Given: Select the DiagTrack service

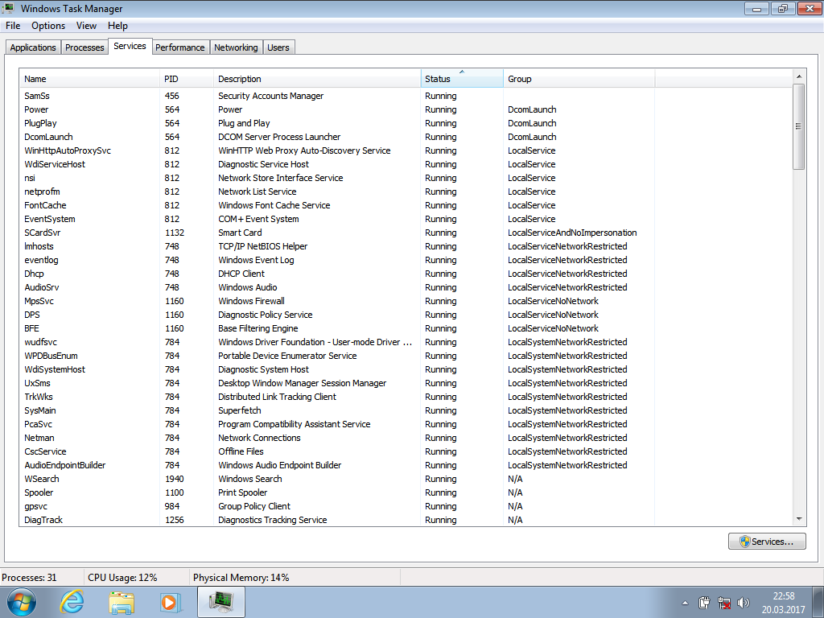Looking at the screenshot, I should [x=43, y=519].
